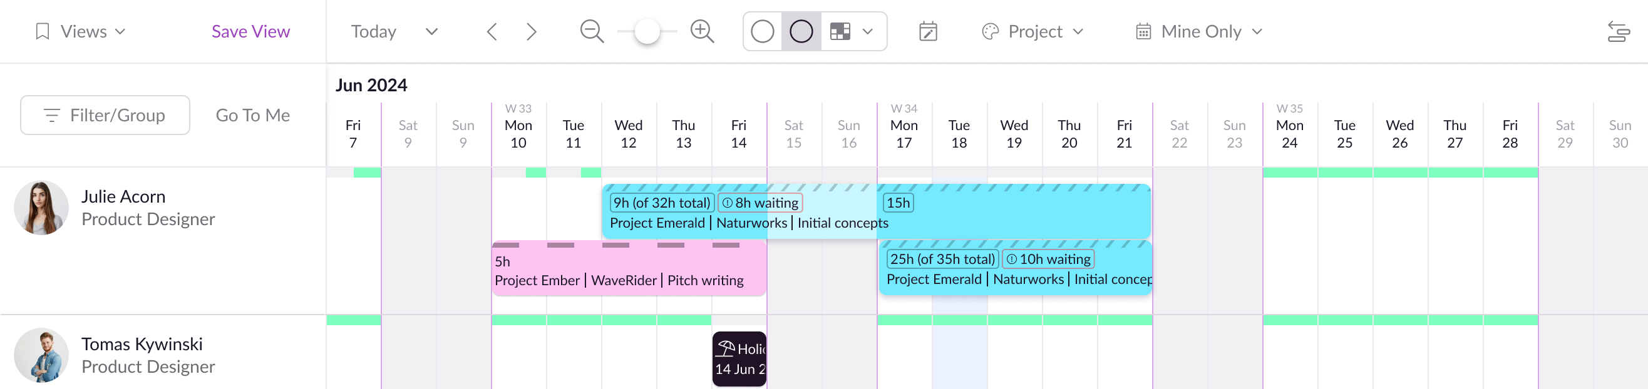Open the Views menu
1648x389 pixels.
(x=81, y=31)
